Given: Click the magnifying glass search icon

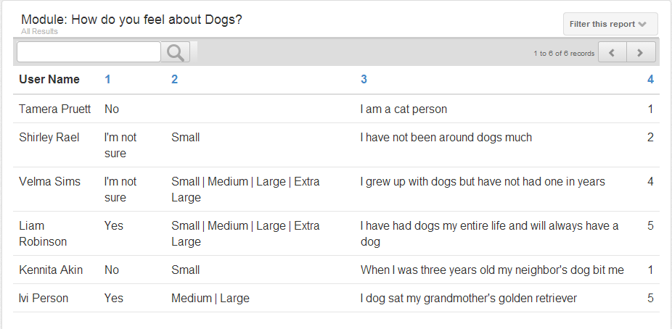Looking at the screenshot, I should pyautogui.click(x=176, y=52).
